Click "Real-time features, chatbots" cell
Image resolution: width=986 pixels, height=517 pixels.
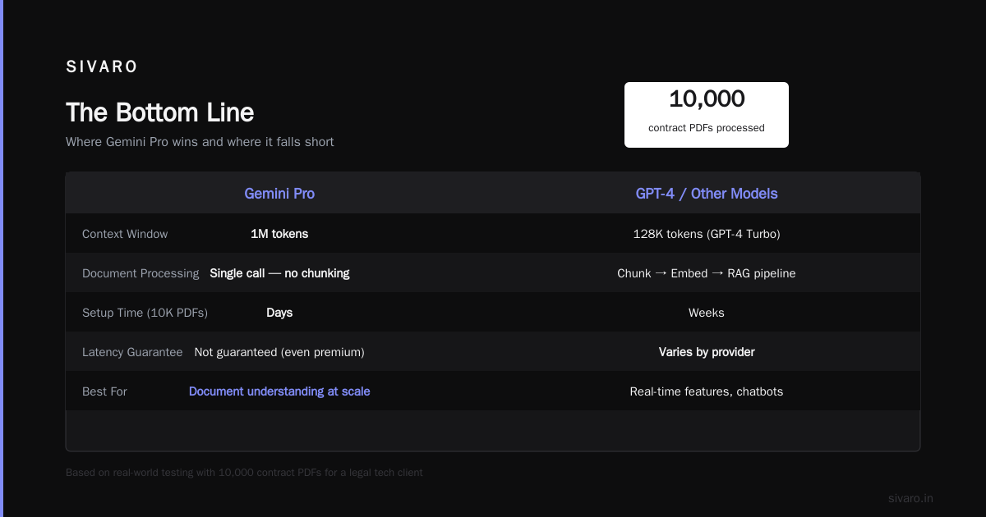click(x=707, y=391)
